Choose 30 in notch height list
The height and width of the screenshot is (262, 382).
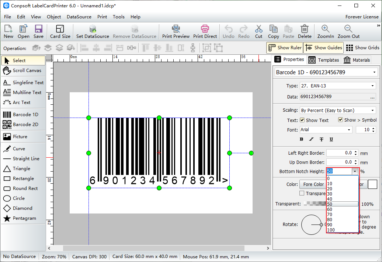[x=343, y=194]
